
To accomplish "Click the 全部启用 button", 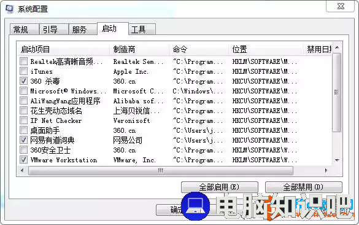I will tap(219, 187).
